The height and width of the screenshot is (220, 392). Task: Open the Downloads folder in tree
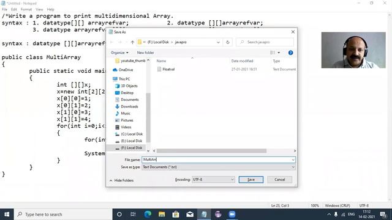tap(127, 106)
